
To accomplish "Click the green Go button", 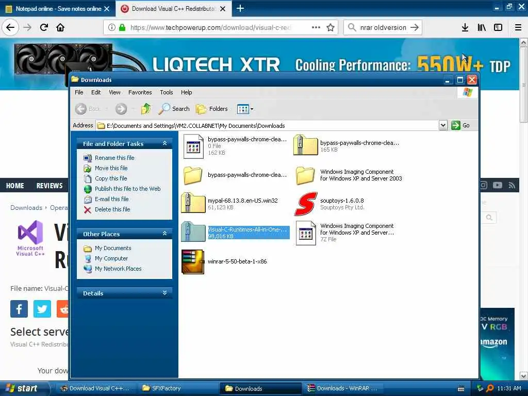I will 460,125.
